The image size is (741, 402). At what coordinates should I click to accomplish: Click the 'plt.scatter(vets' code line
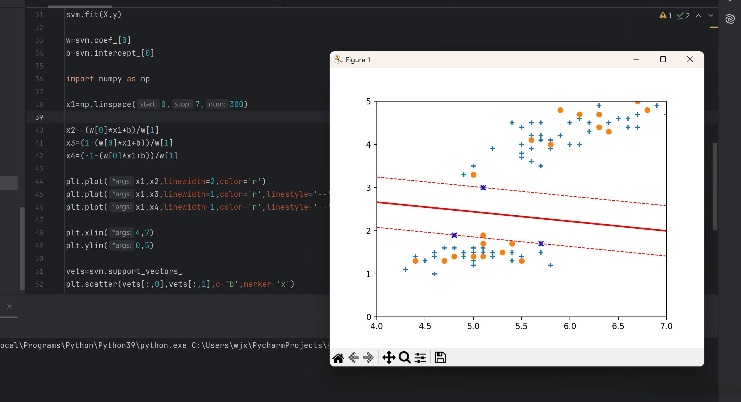tap(180, 284)
